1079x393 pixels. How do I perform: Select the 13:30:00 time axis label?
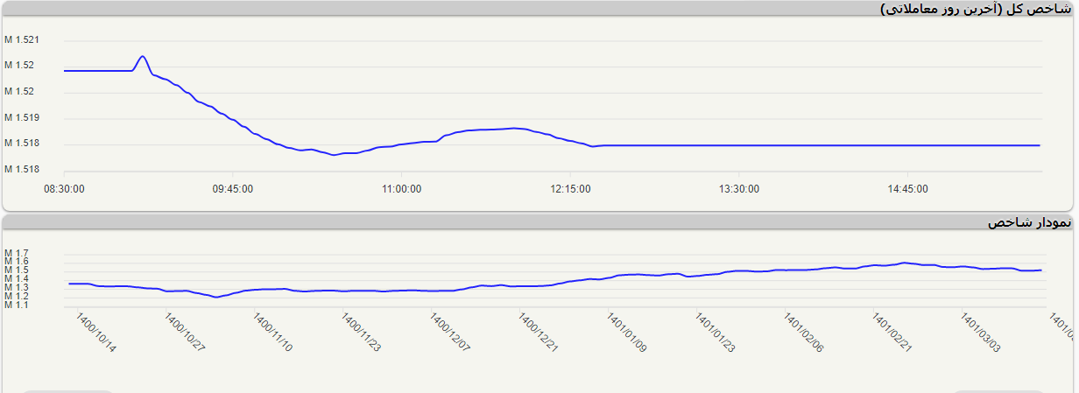(x=739, y=189)
